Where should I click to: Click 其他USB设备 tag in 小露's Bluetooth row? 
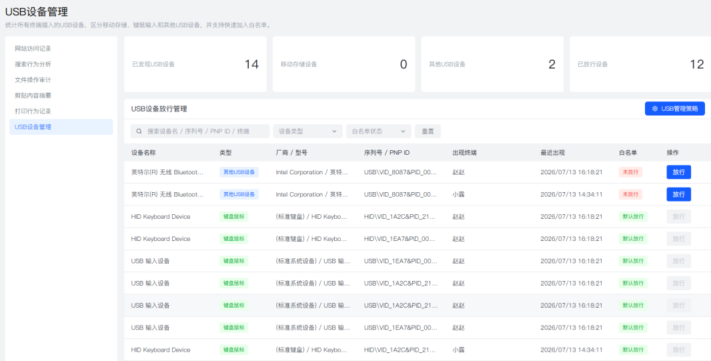(x=239, y=195)
